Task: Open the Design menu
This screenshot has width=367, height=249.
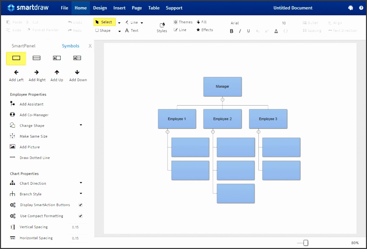Action: [x=100, y=8]
